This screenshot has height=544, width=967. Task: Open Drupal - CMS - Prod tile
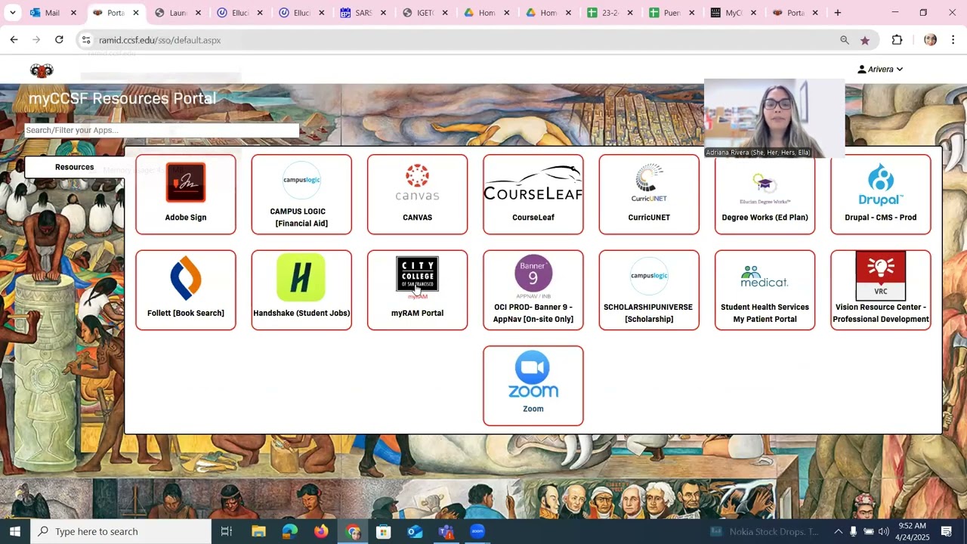tap(881, 195)
